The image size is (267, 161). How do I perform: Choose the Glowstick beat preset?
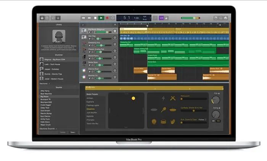(90, 109)
